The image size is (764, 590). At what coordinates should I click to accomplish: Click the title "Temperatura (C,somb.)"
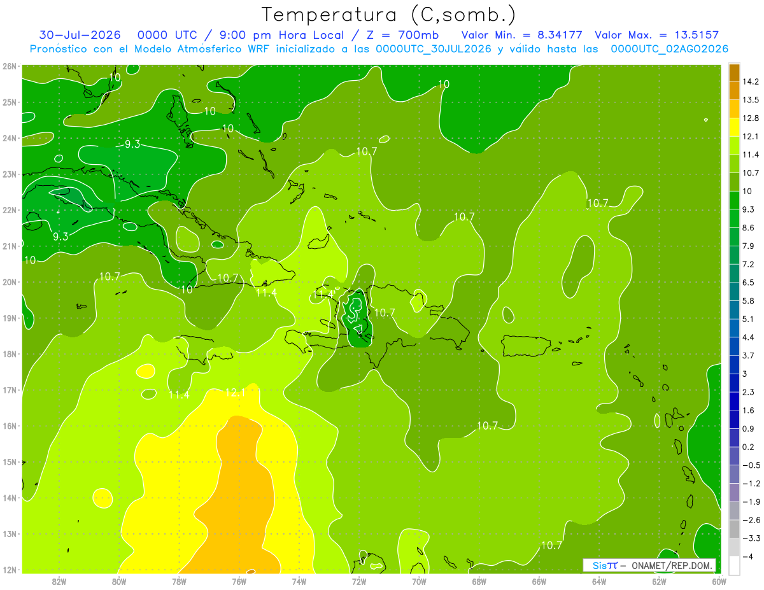[389, 15]
